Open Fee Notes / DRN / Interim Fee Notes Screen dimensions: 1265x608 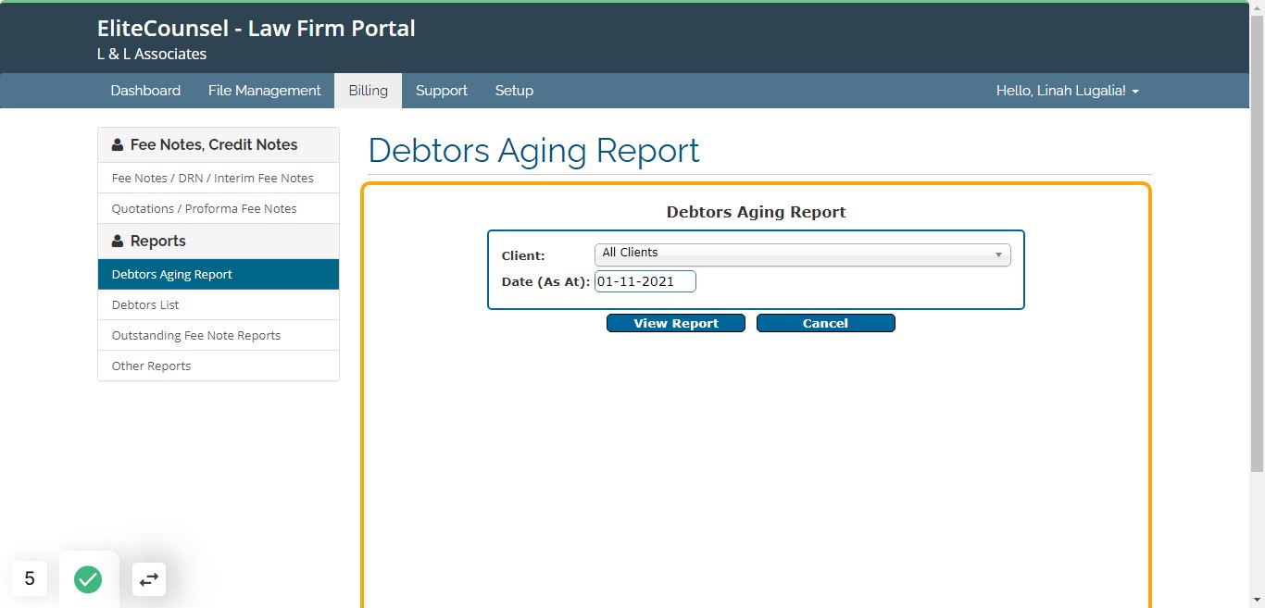219,178
